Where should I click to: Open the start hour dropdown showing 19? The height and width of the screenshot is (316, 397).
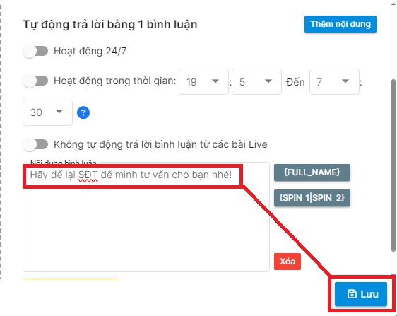click(x=203, y=81)
